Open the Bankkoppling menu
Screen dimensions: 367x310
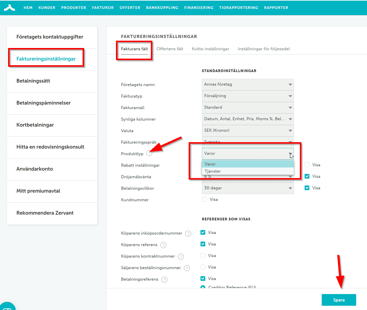tap(162, 7)
